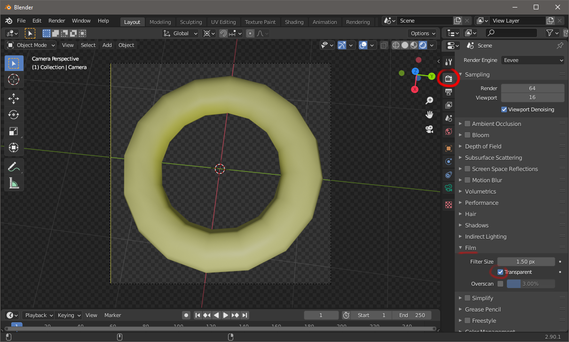Enable Bloom checkbox
569x342 pixels.
pyautogui.click(x=467, y=135)
